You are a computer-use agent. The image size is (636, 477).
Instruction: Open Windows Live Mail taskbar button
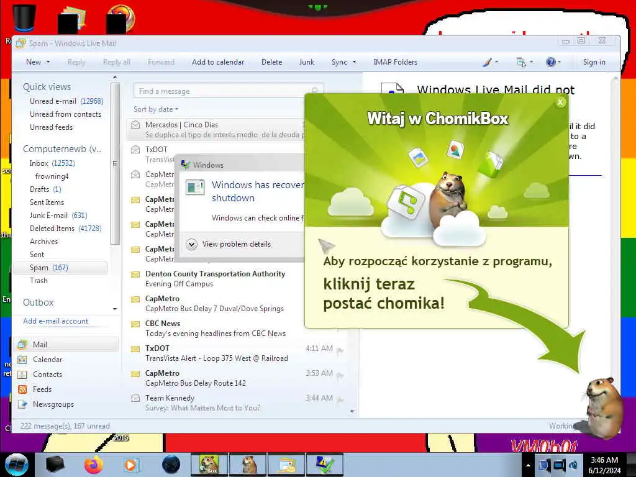pos(286,465)
